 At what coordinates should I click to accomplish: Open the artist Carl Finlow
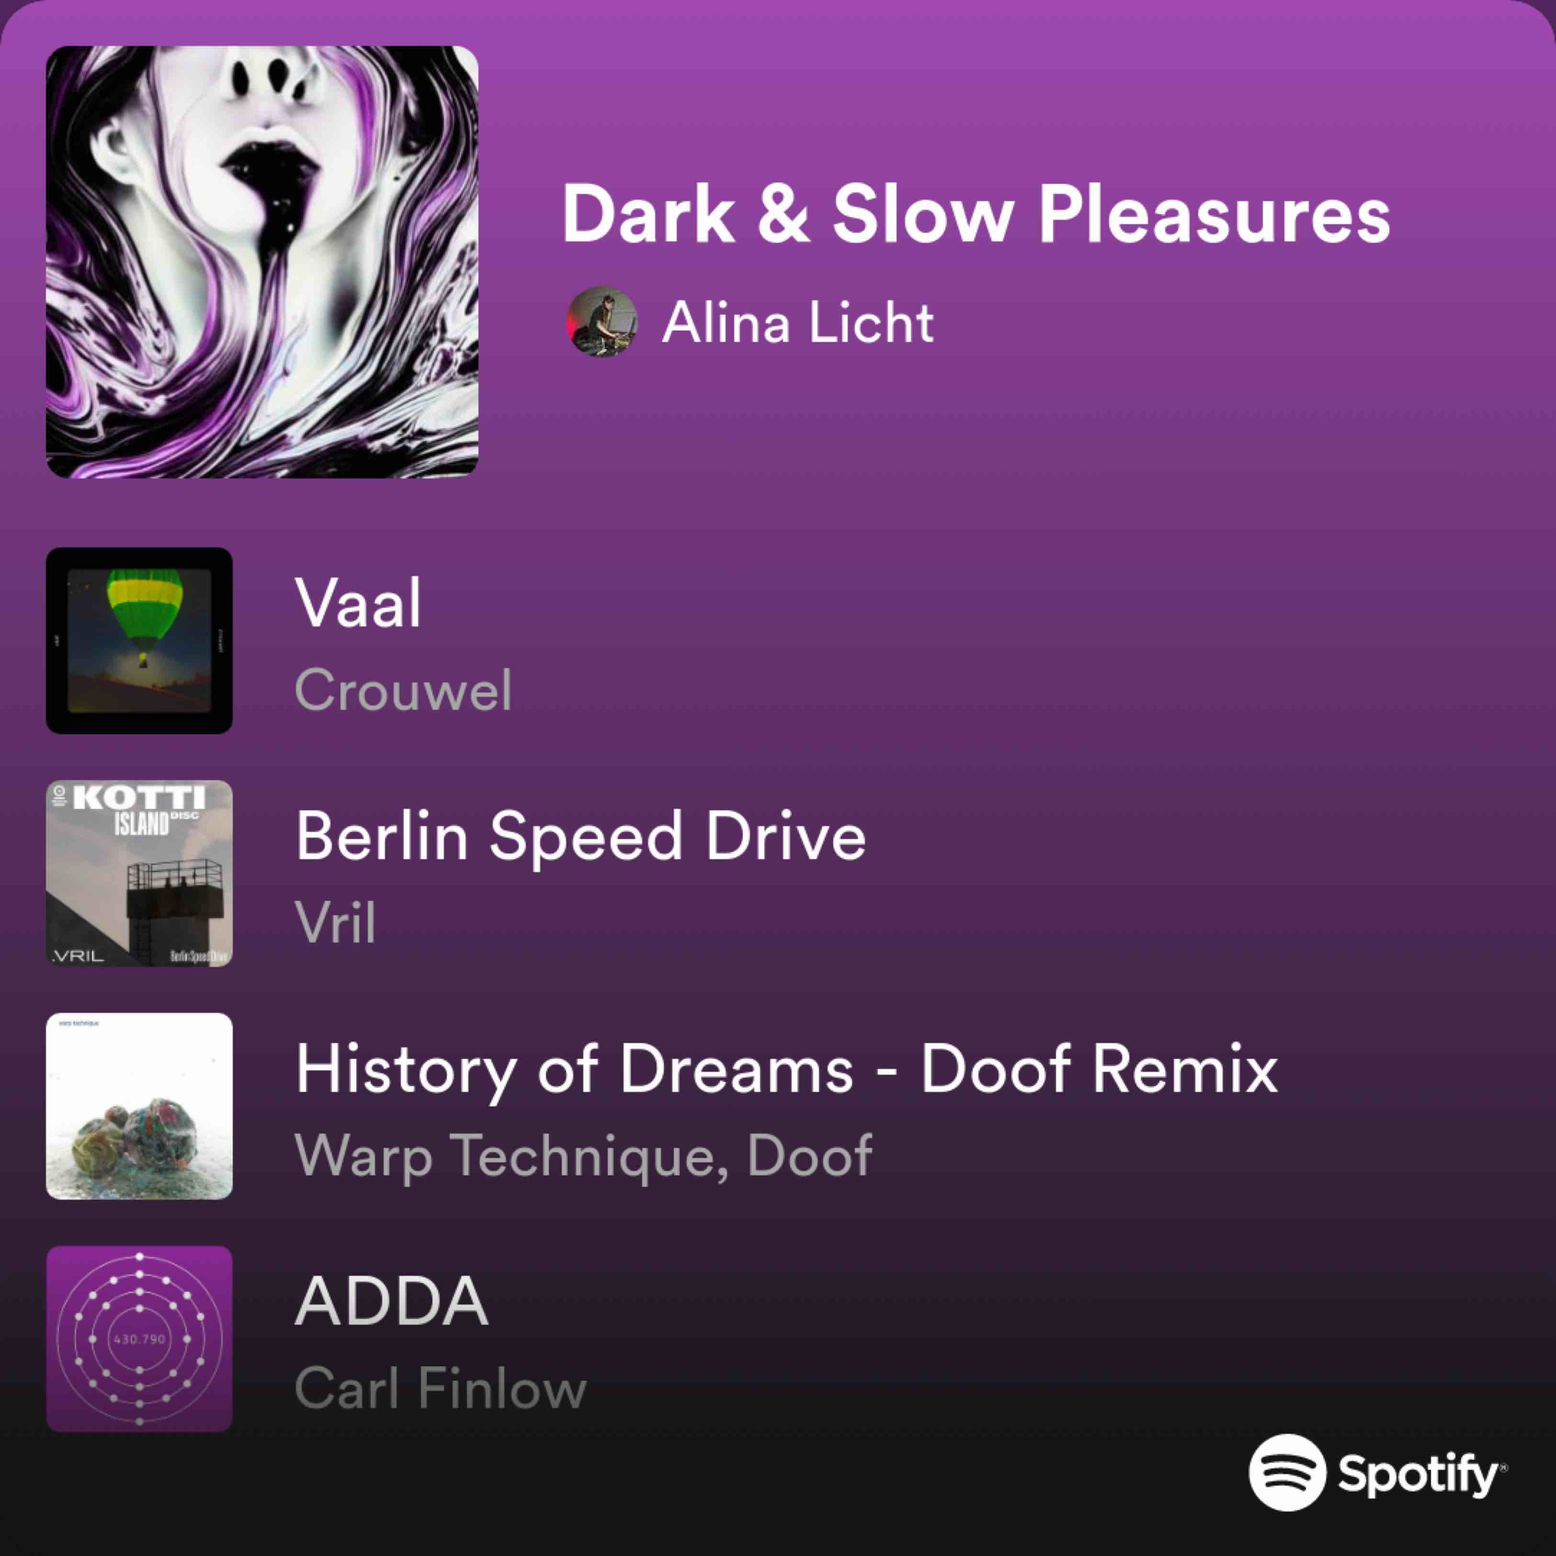click(x=441, y=1388)
